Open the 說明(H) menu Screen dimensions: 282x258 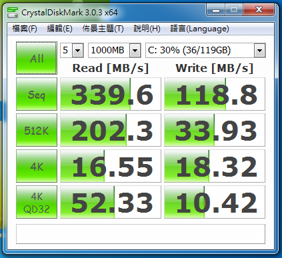click(147, 29)
